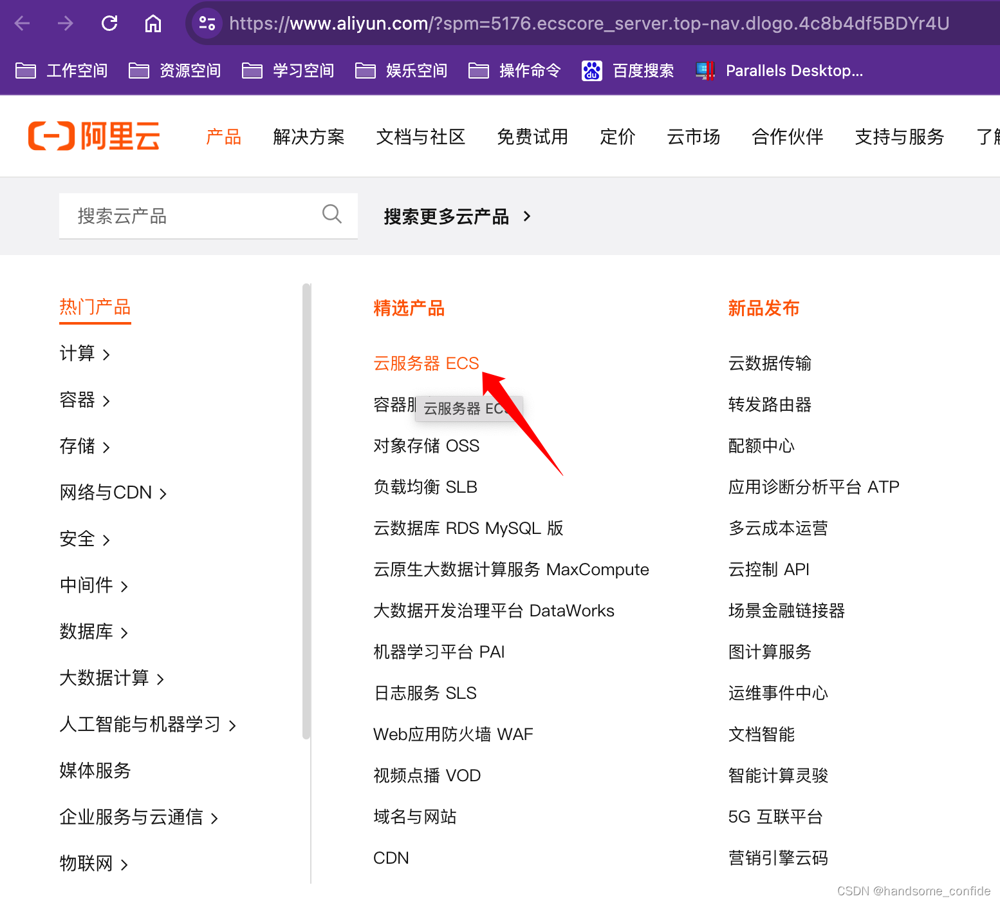The height and width of the screenshot is (903, 1000).
Task: Select the 文档与社区 menu item
Action: click(421, 137)
